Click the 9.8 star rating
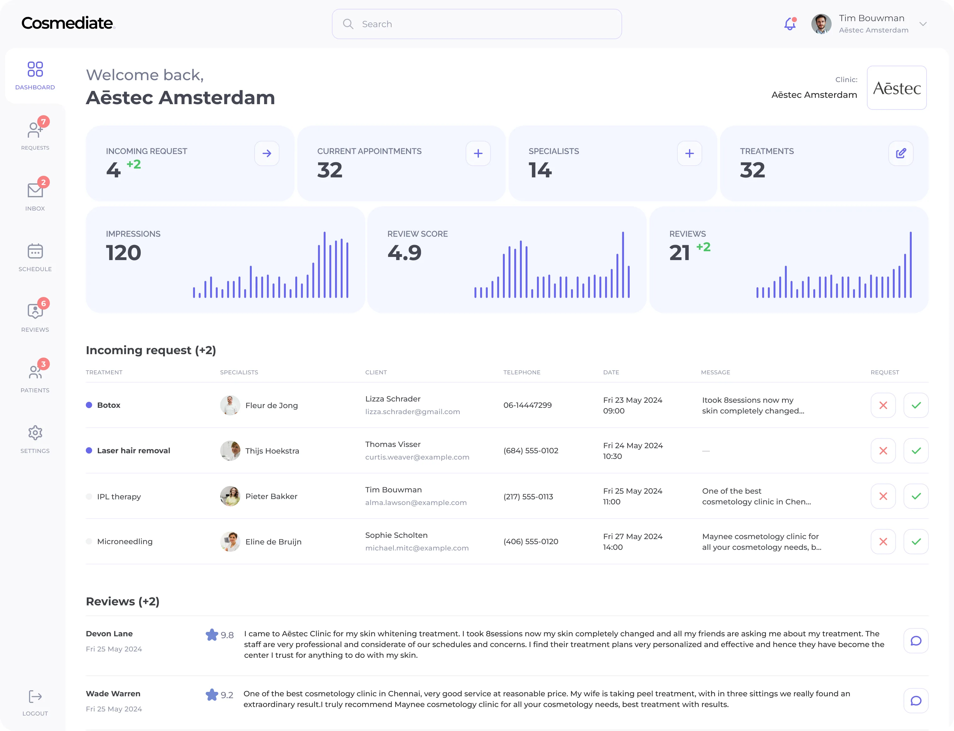The height and width of the screenshot is (731, 954). 220,635
